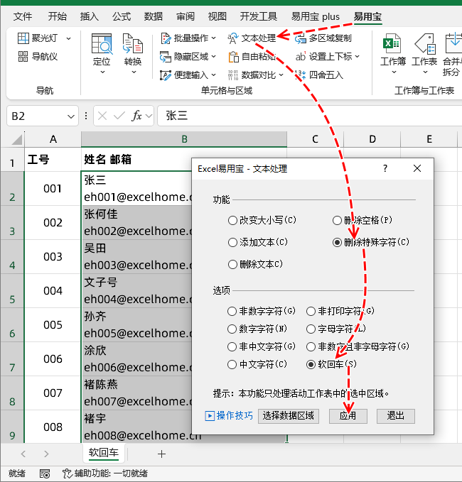
Task: Click the 应用 apply button
Action: click(x=348, y=416)
